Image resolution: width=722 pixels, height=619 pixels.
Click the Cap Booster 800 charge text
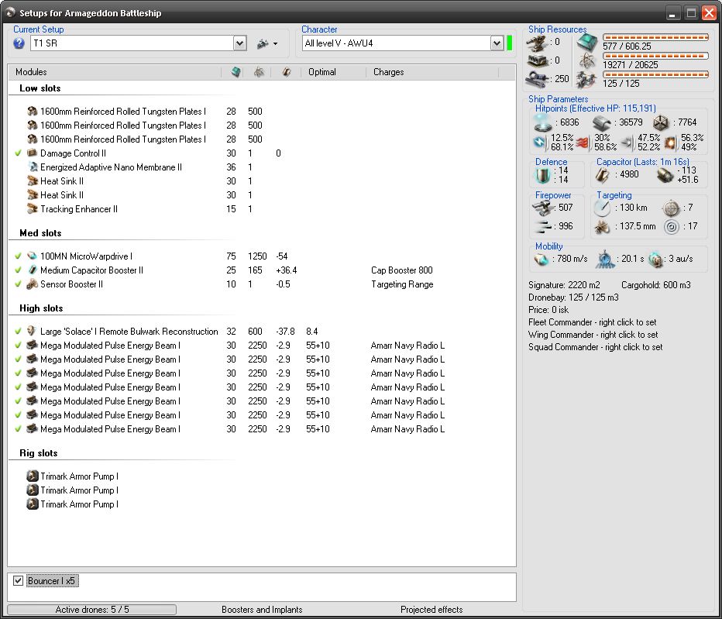point(402,270)
